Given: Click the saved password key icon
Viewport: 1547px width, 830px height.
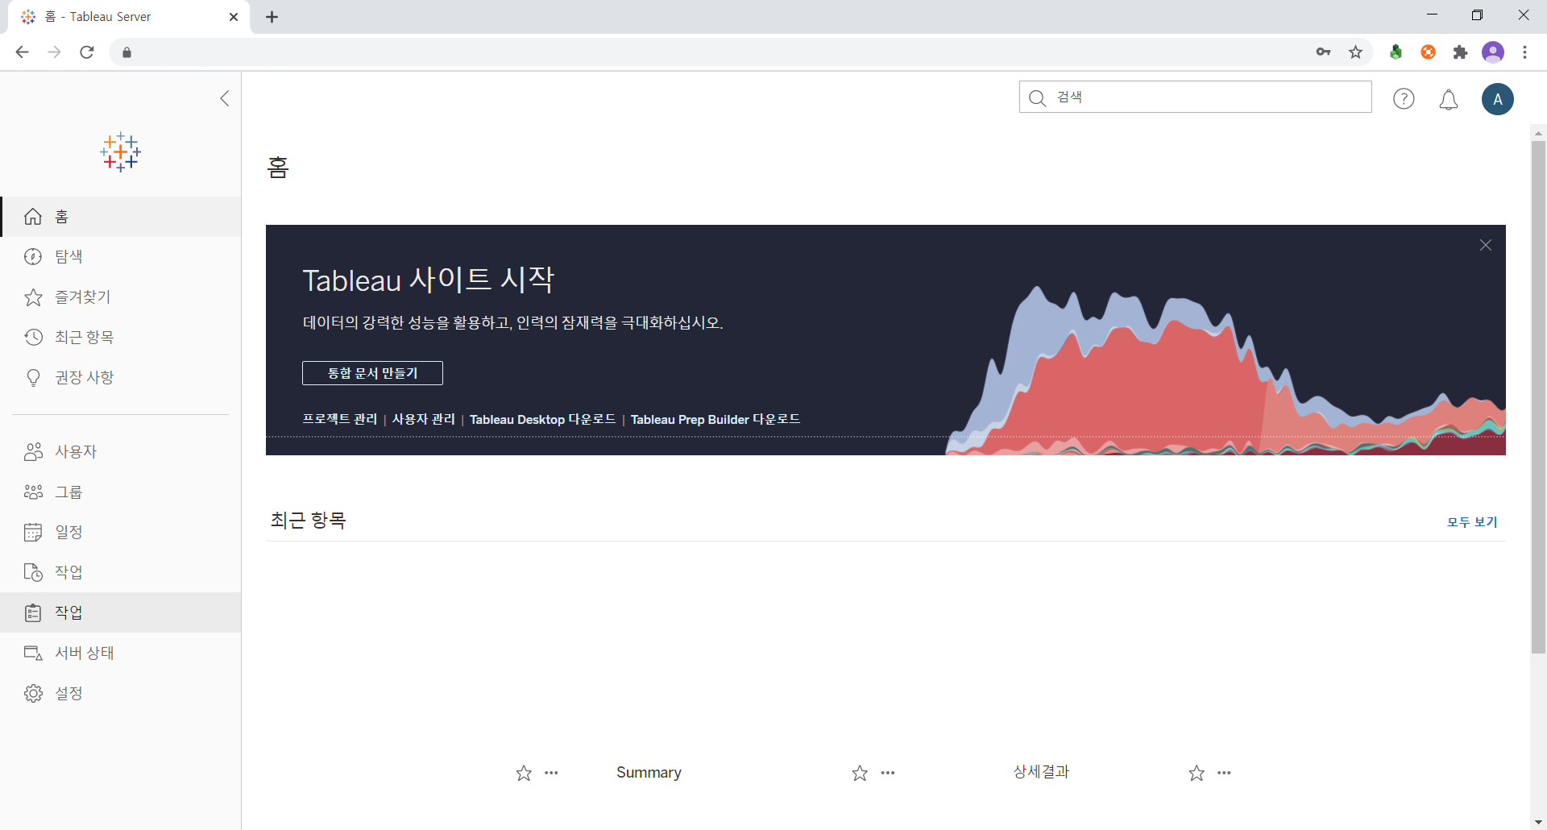Looking at the screenshot, I should pyautogui.click(x=1323, y=52).
